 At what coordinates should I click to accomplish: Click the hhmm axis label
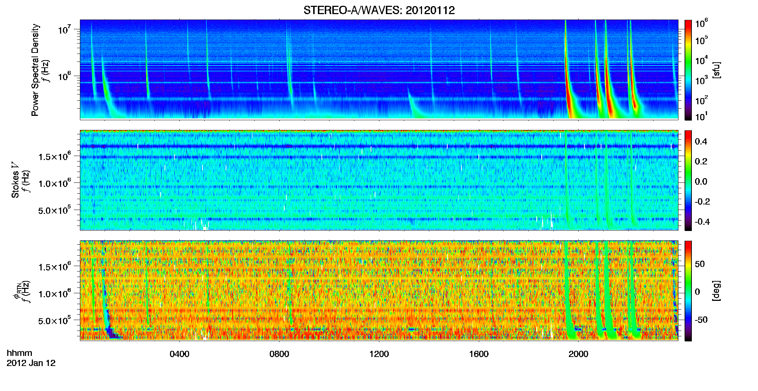click(19, 353)
